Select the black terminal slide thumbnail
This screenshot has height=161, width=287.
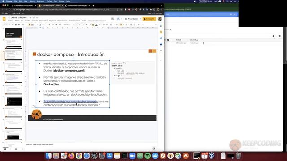coord(14,102)
